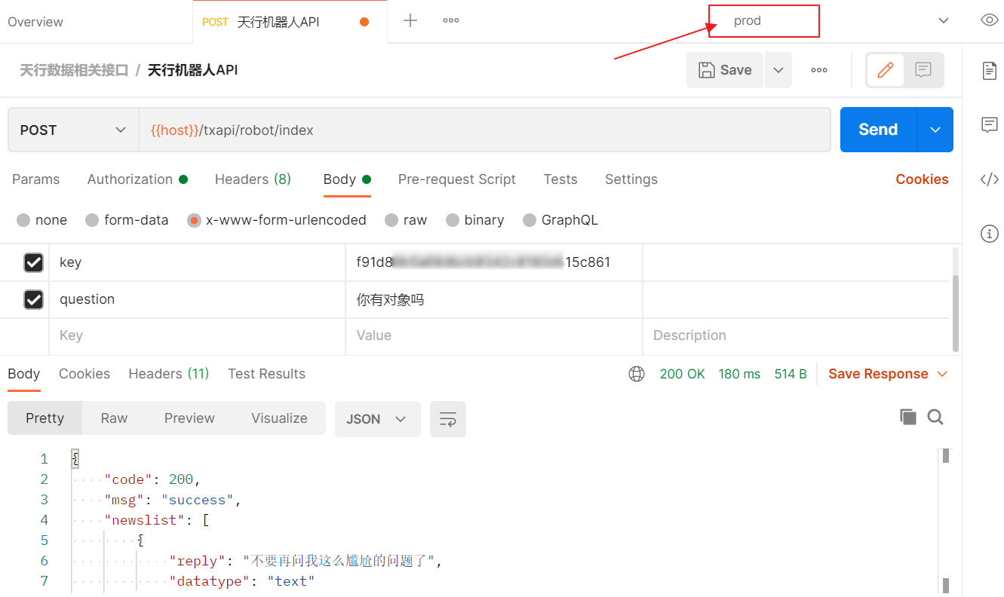This screenshot has width=1004, height=597.
Task: Open the Headers (11) response tab
Action: 168,374
